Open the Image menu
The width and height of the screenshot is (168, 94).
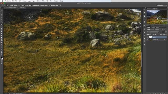[24, 1]
